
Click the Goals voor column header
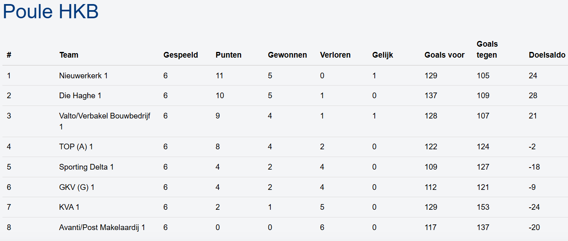(x=444, y=55)
